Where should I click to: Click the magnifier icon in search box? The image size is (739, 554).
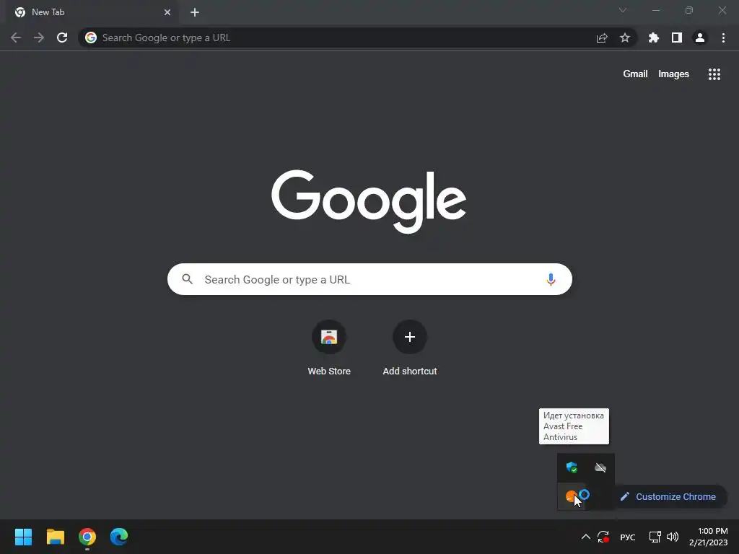point(188,279)
